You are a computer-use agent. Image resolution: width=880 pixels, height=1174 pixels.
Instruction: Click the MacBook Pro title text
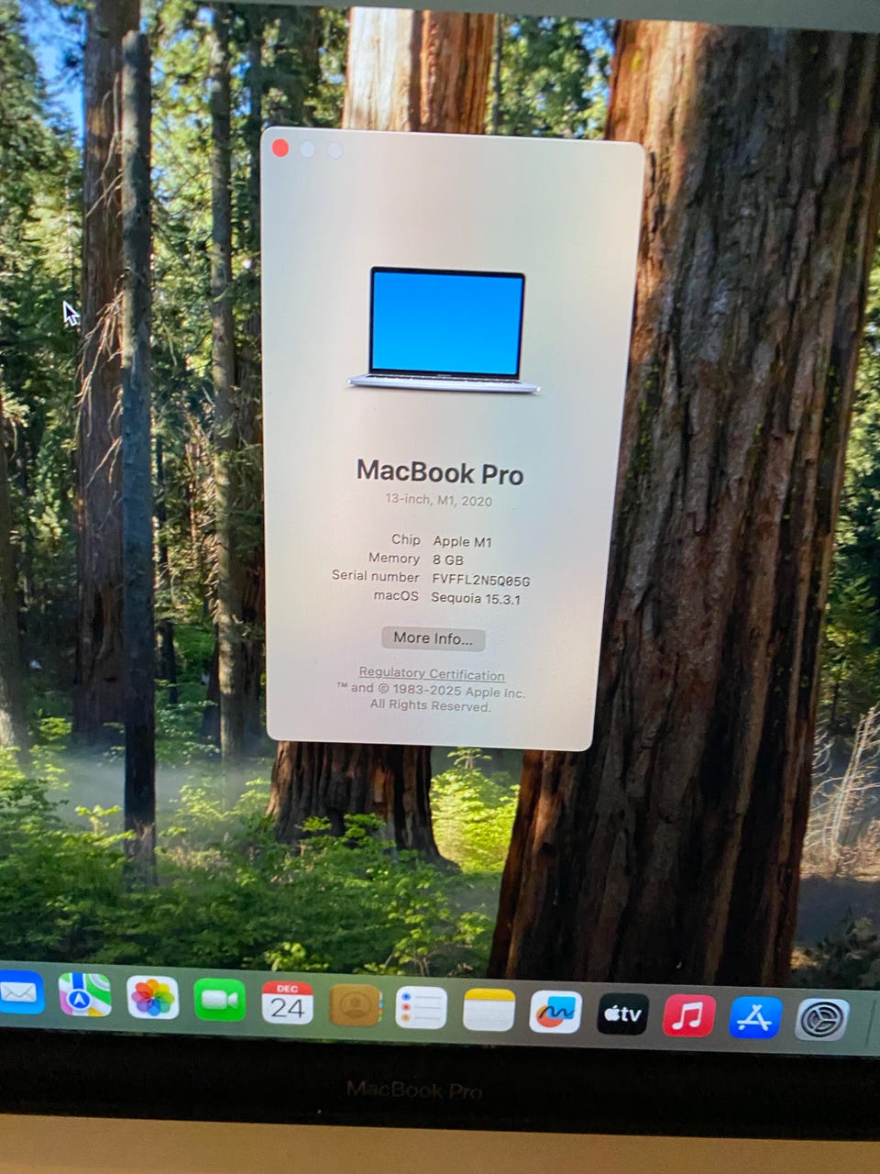click(x=440, y=473)
